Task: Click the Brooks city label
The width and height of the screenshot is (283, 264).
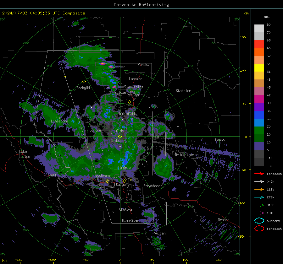Action: coord(224,220)
